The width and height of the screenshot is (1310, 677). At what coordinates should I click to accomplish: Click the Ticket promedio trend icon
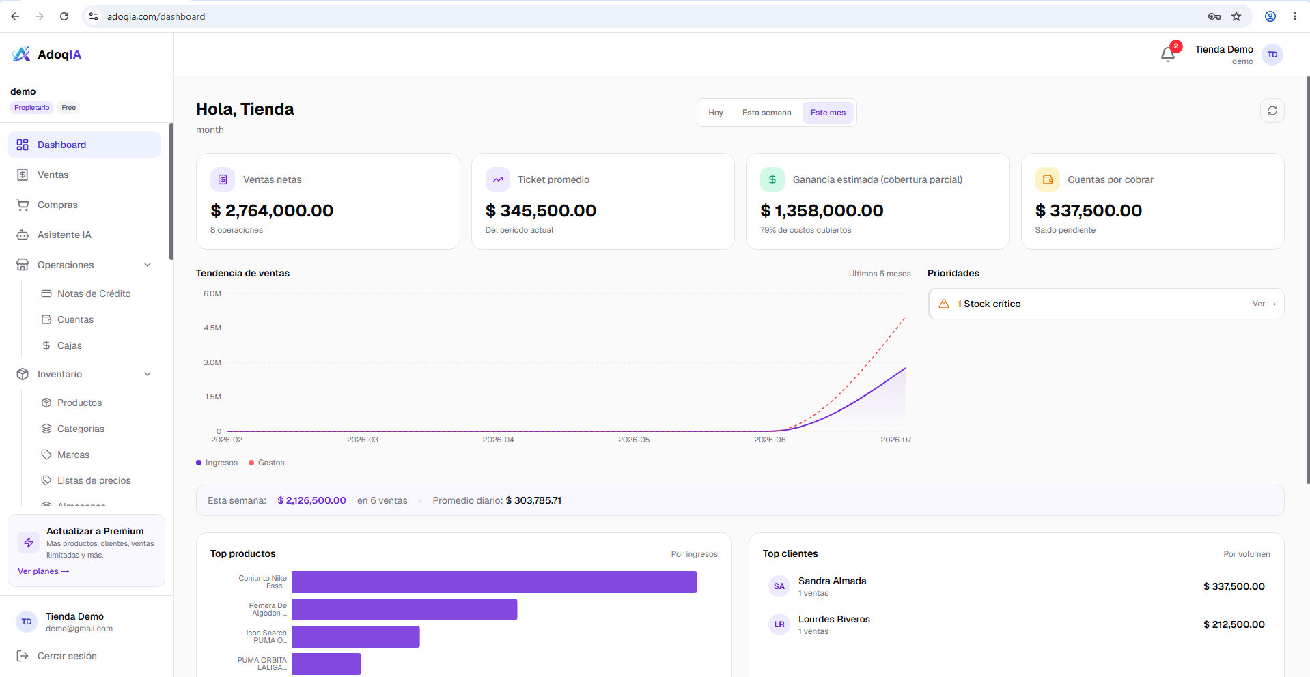pos(498,179)
